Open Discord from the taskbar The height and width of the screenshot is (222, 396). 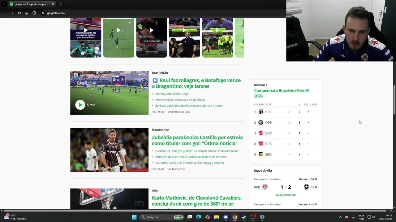coord(226,217)
